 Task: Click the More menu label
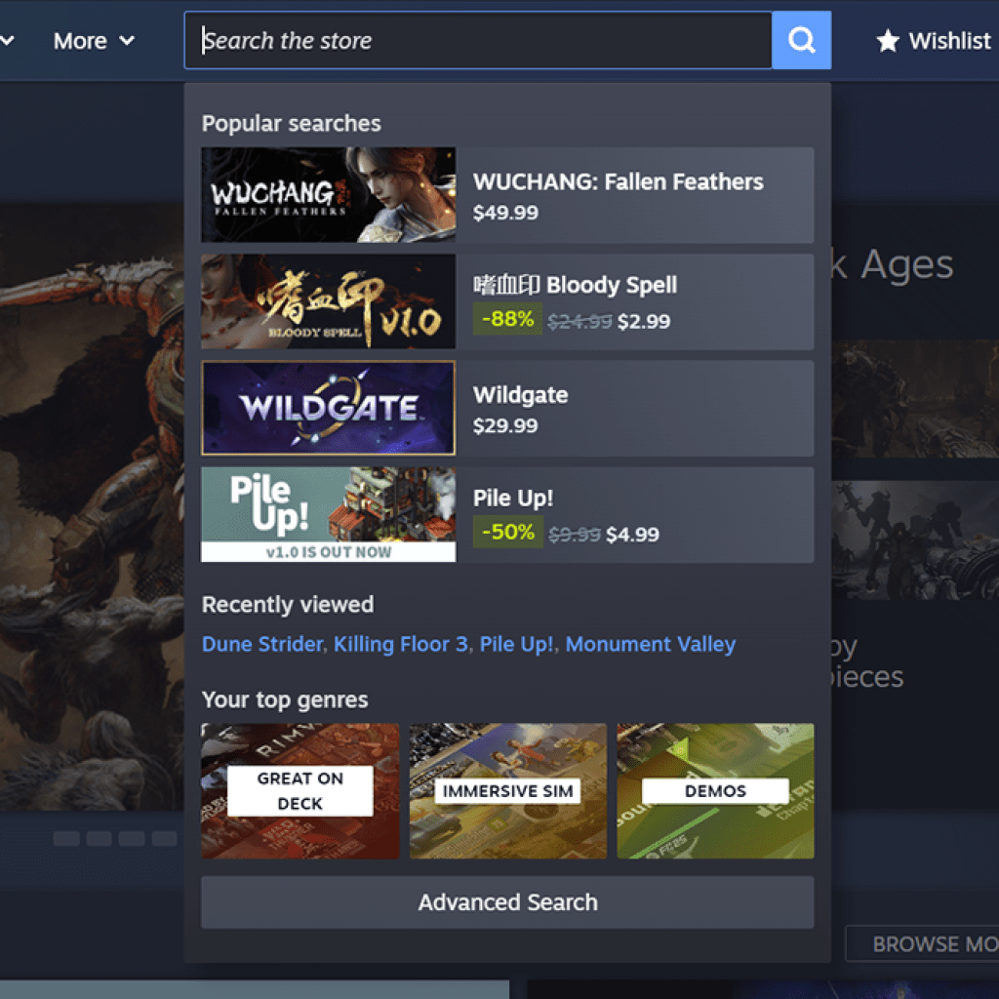click(80, 40)
